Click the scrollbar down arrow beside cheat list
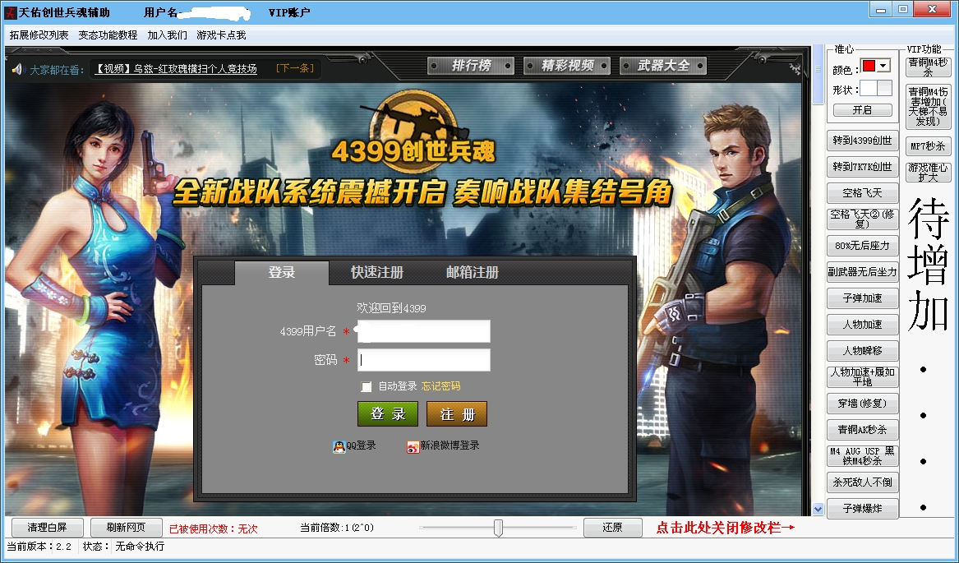 818,509
